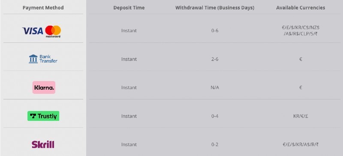This screenshot has height=156, width=343.
Task: Click the Payment Method column header
Action: [43, 8]
